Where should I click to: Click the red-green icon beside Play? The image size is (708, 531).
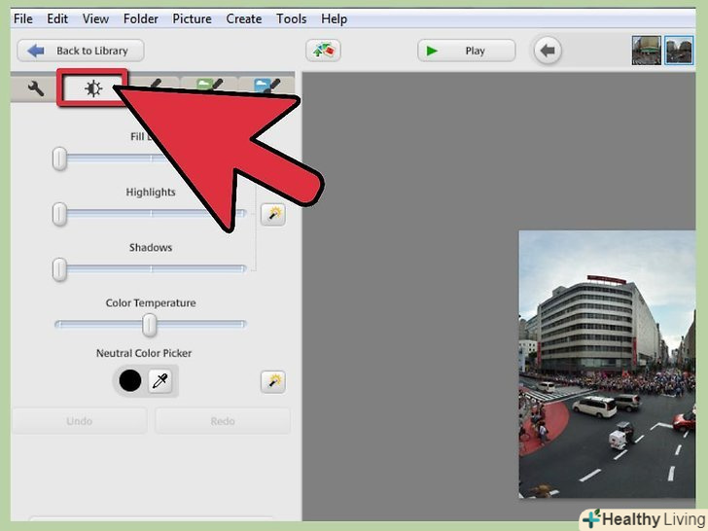(x=323, y=51)
